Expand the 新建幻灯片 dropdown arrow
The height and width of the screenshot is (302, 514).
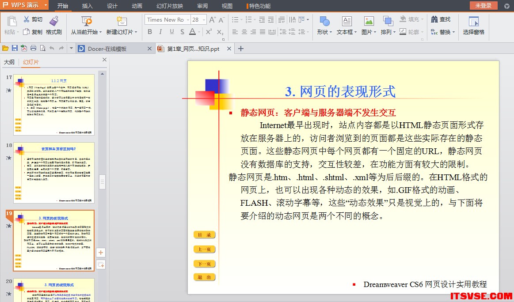point(136,32)
